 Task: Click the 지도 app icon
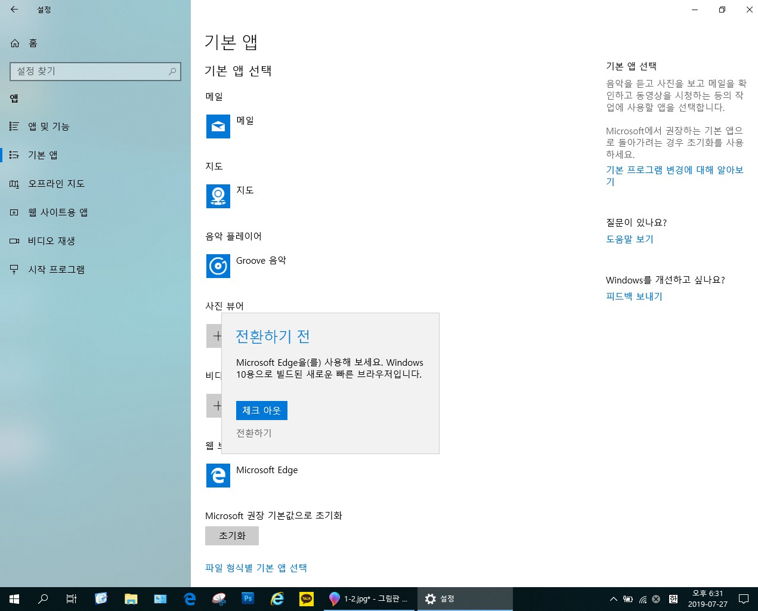click(x=218, y=196)
